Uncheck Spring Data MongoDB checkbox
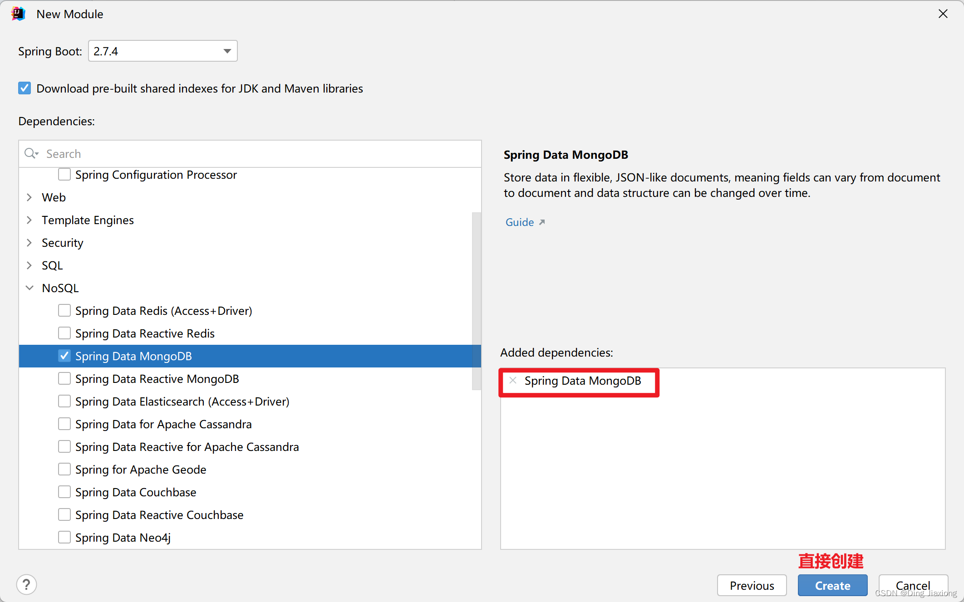Image resolution: width=964 pixels, height=602 pixels. click(x=64, y=356)
